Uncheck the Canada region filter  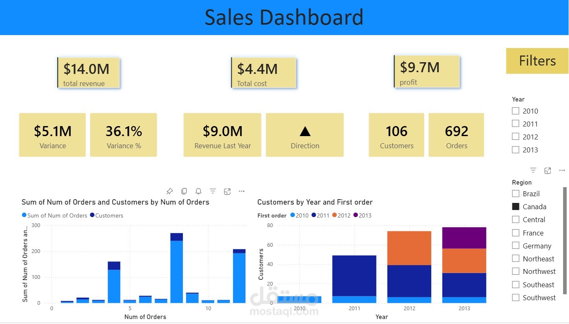[x=516, y=207]
